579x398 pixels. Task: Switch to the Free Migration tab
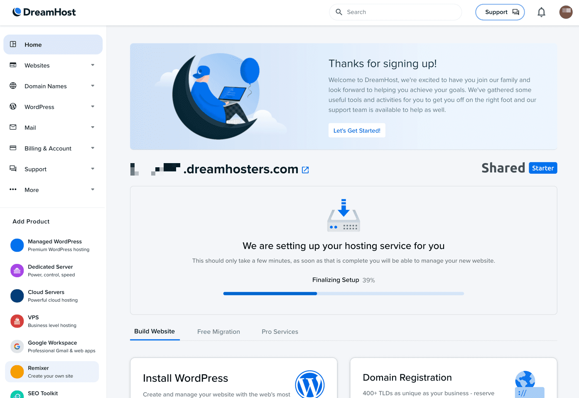[x=218, y=332]
